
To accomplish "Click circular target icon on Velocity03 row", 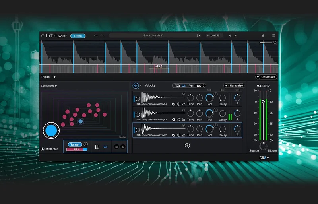I will pyautogui.click(x=178, y=120).
